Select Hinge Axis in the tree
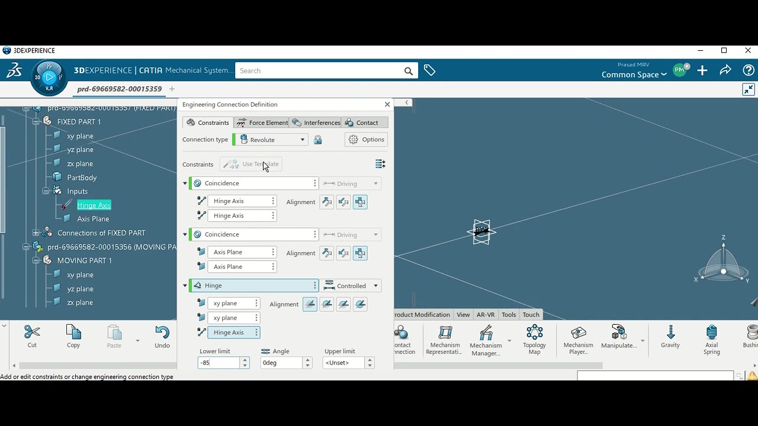This screenshot has width=758, height=426. click(x=94, y=205)
